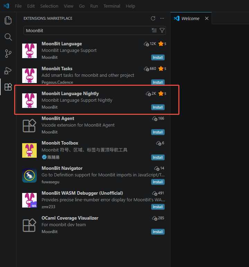Click the download count icon for Moonbit Tasks
The height and width of the screenshot is (267, 249).
(x=146, y=69)
